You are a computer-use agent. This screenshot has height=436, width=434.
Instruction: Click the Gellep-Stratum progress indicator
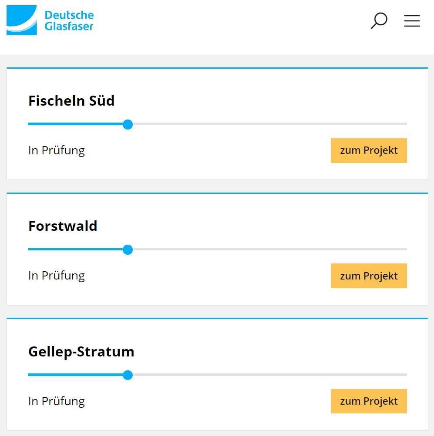(x=128, y=375)
